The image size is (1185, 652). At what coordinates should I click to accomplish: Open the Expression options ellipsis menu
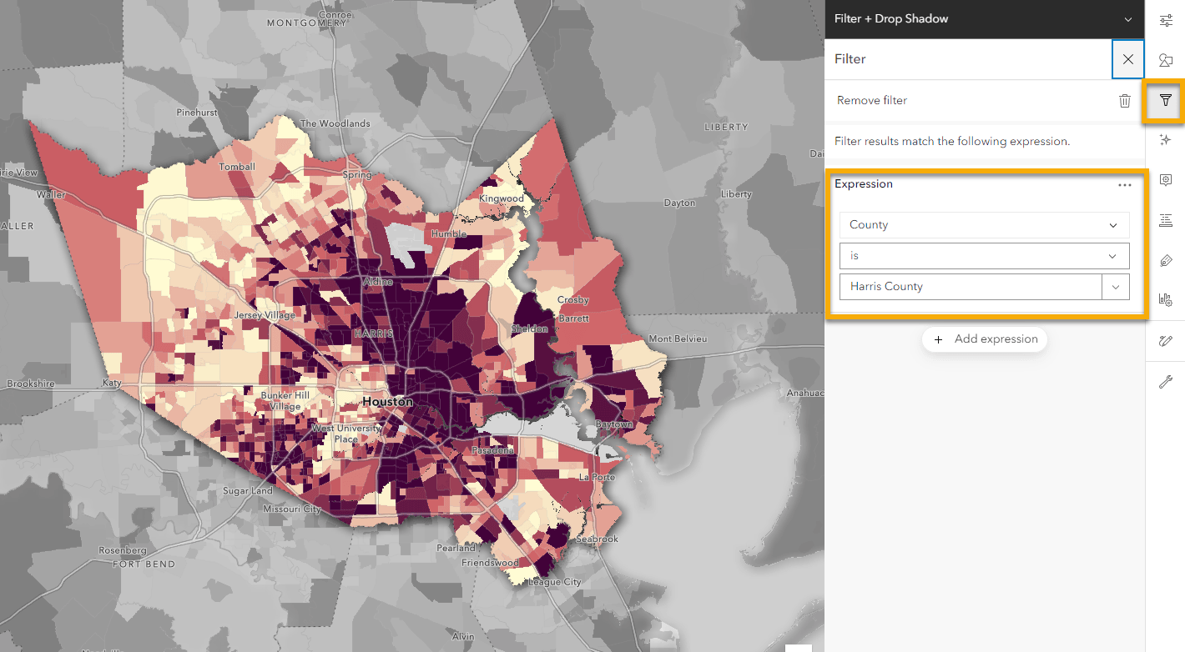click(1125, 185)
